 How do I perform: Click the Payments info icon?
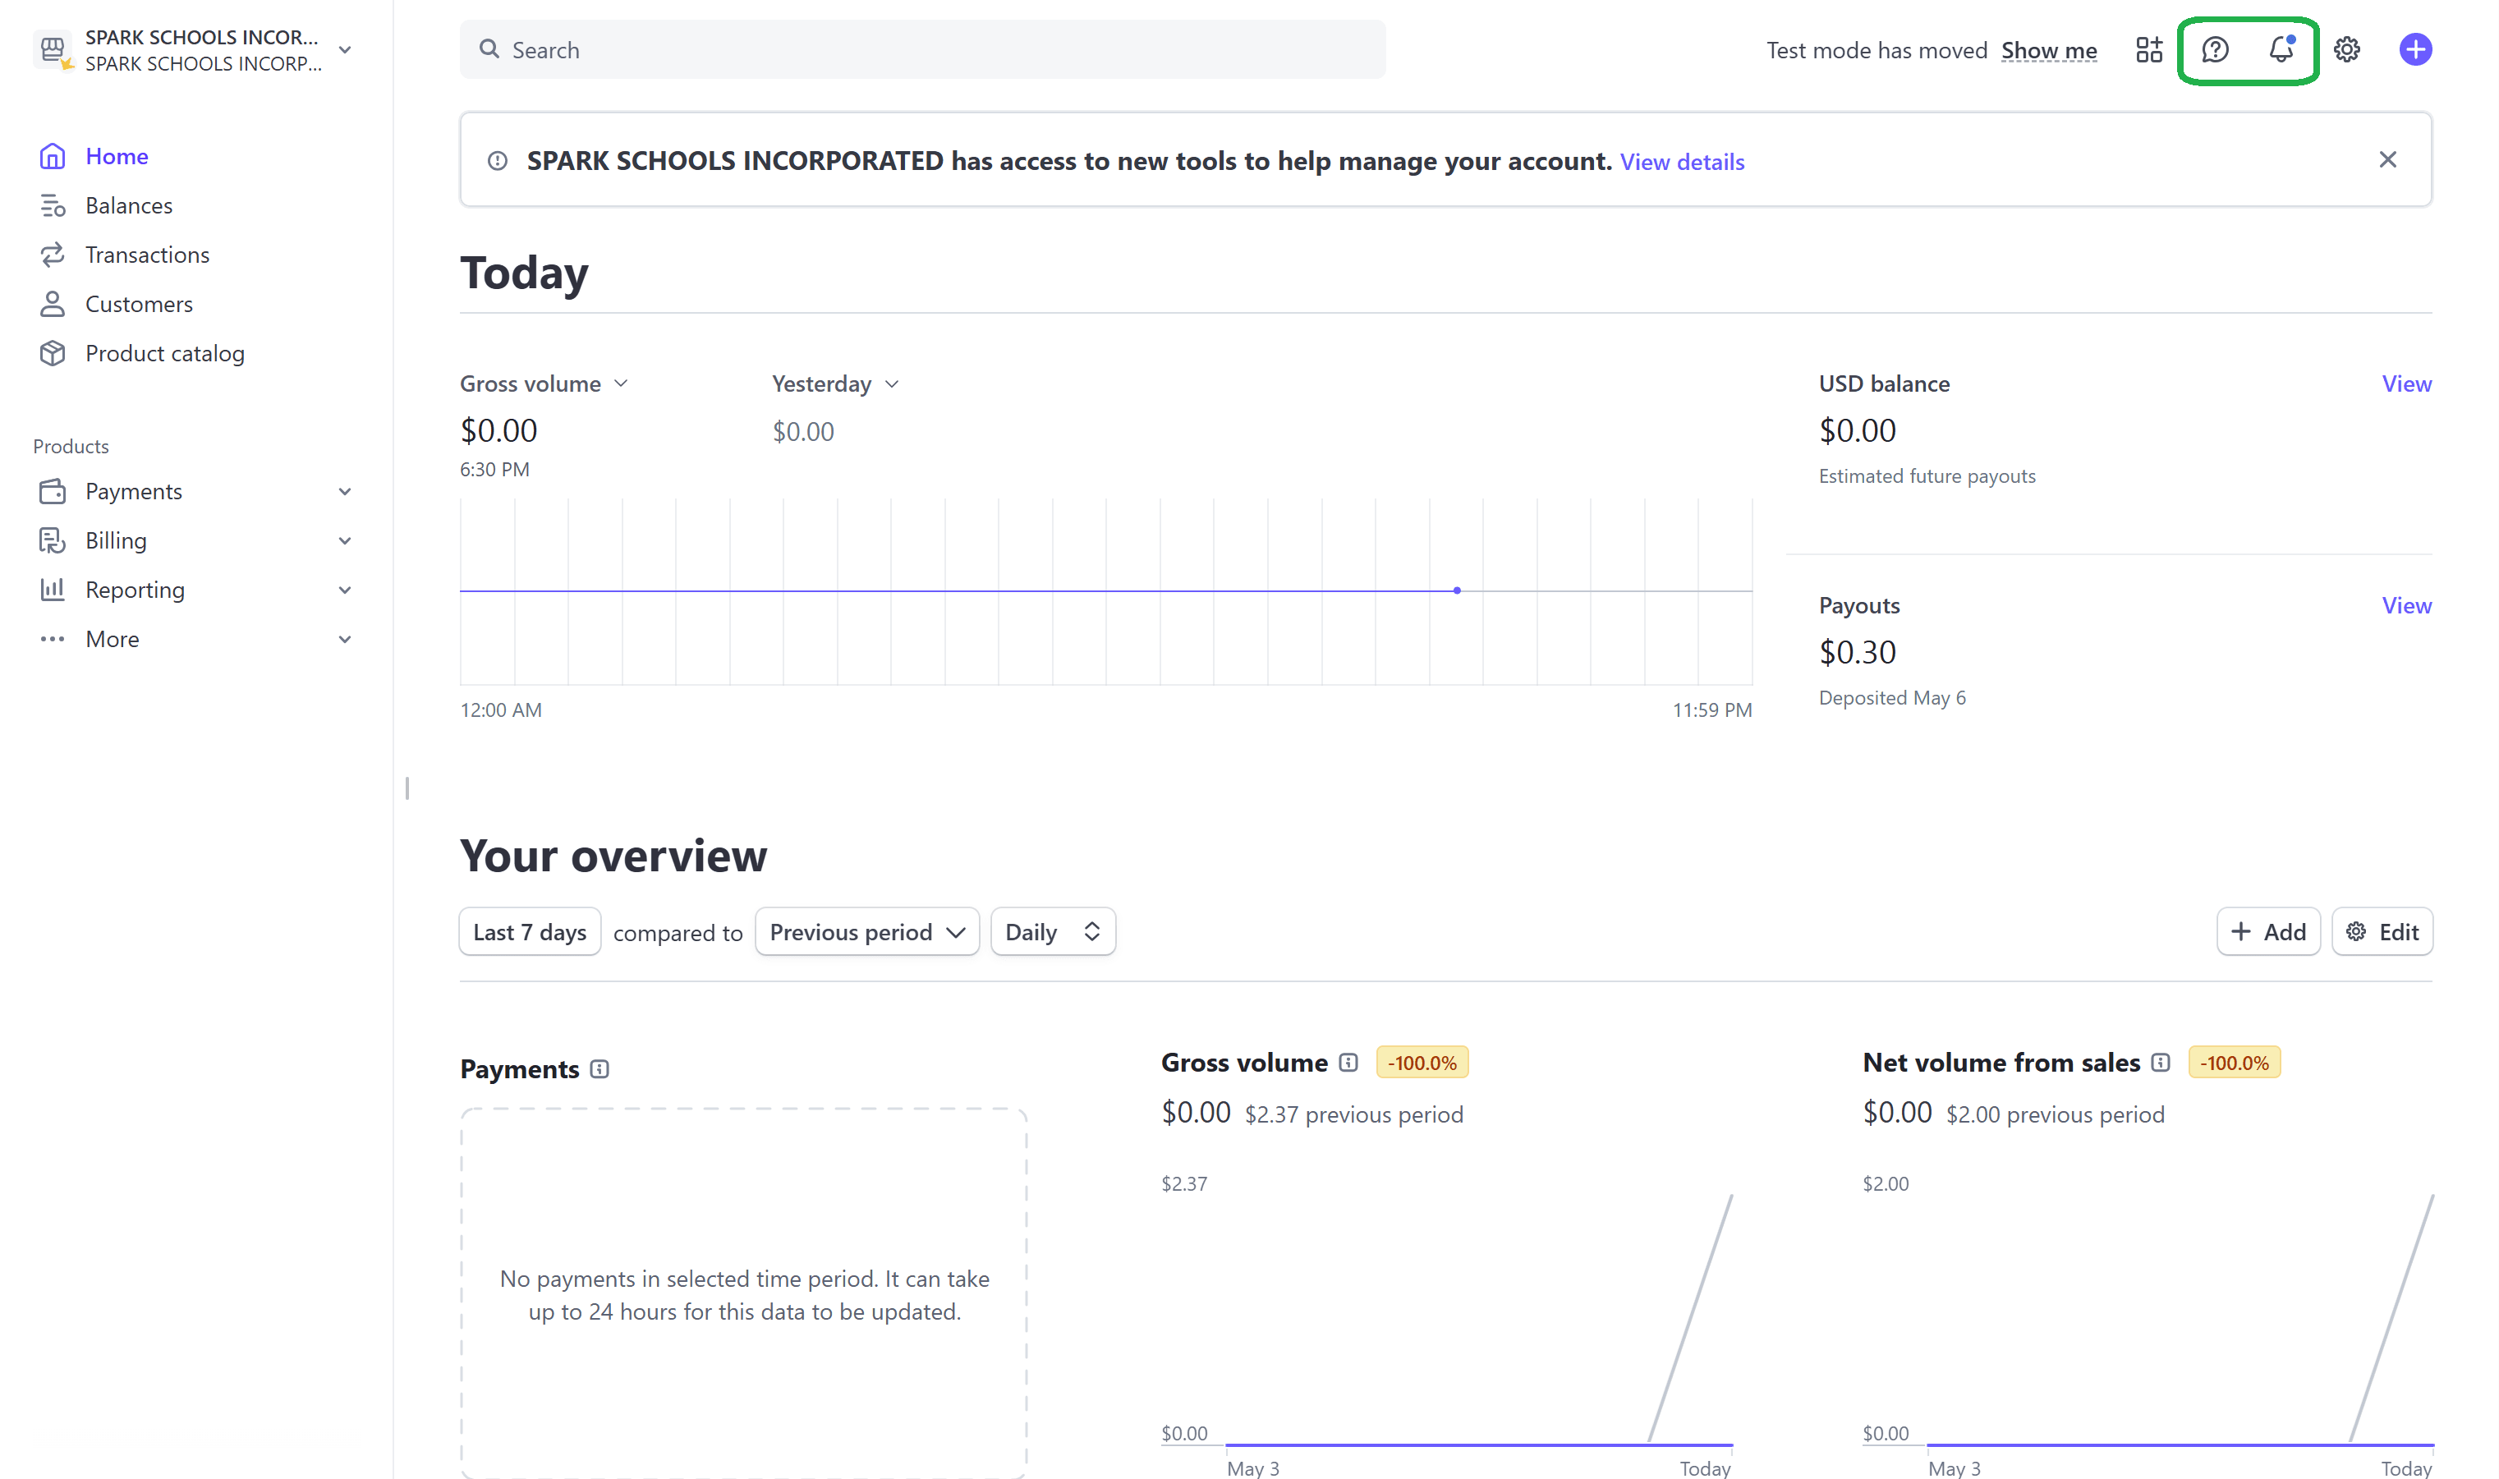[599, 1069]
